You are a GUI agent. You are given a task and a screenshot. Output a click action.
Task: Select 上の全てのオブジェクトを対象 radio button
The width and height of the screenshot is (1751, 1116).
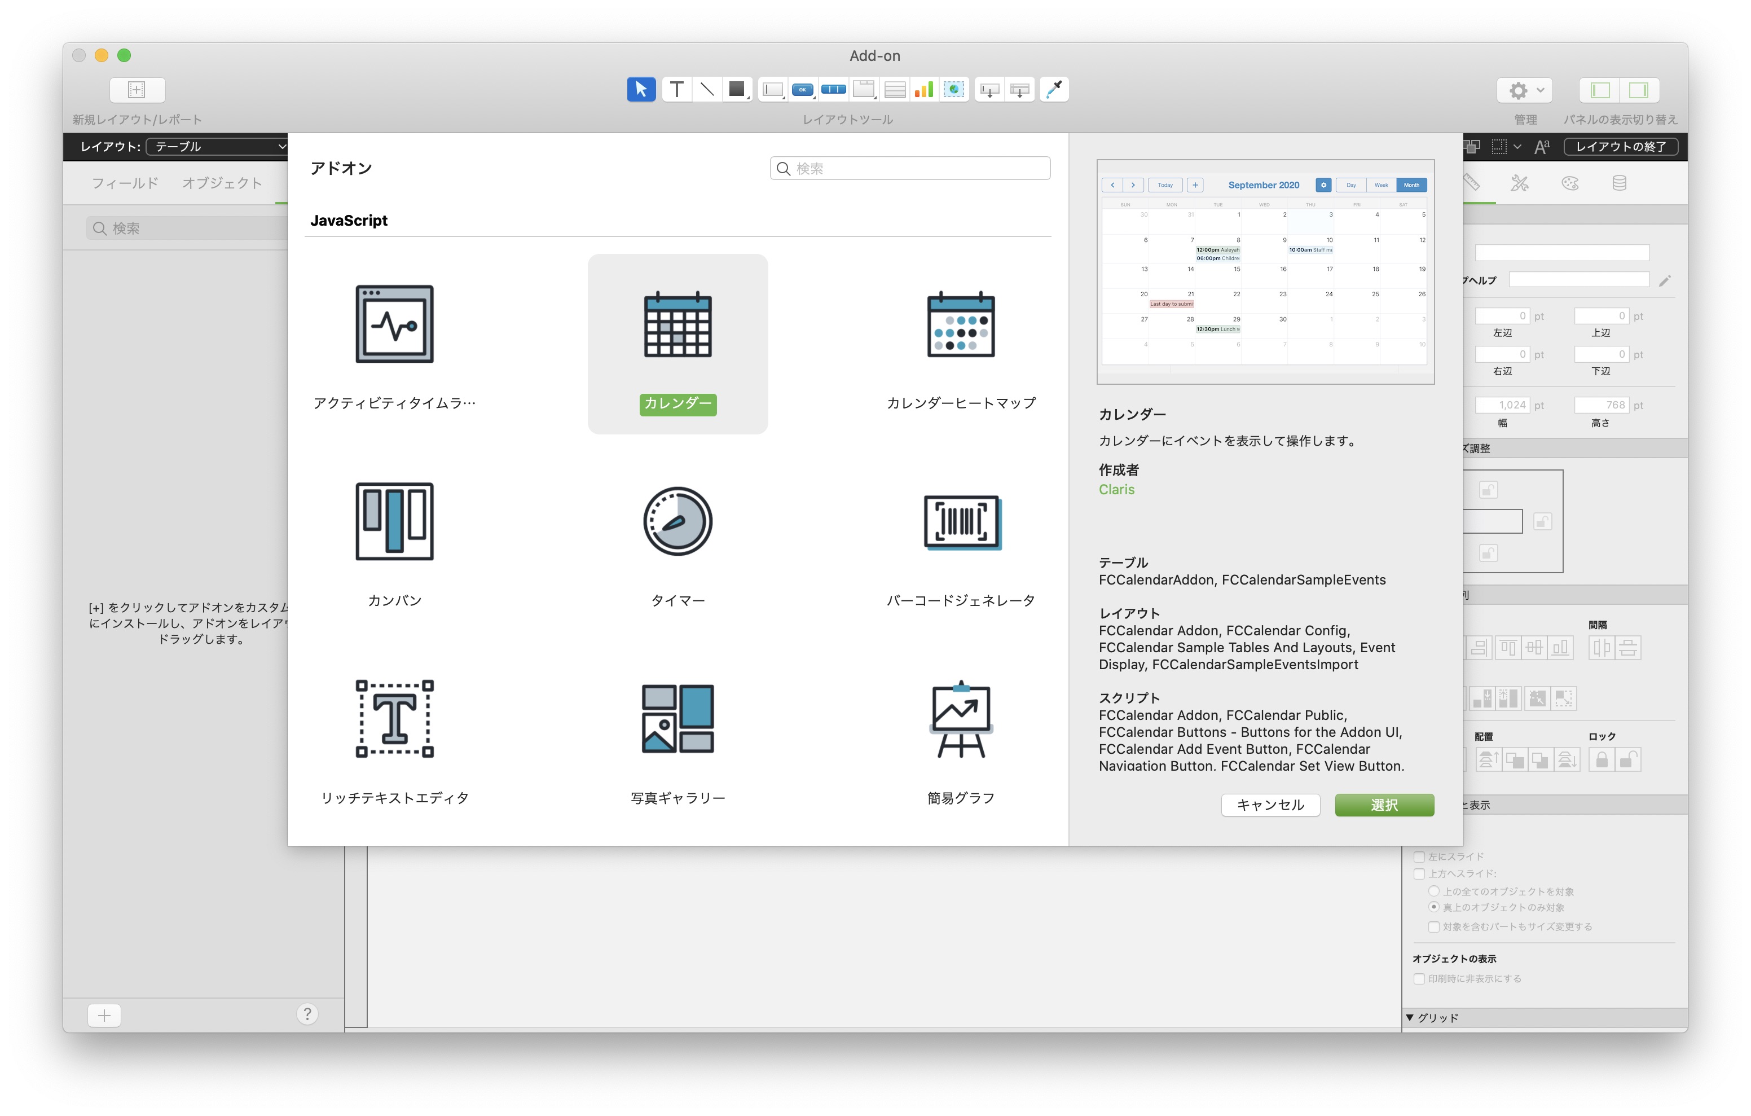click(1433, 890)
